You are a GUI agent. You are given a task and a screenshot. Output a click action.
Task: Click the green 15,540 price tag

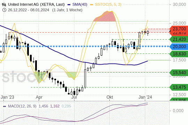[x=179, y=73]
